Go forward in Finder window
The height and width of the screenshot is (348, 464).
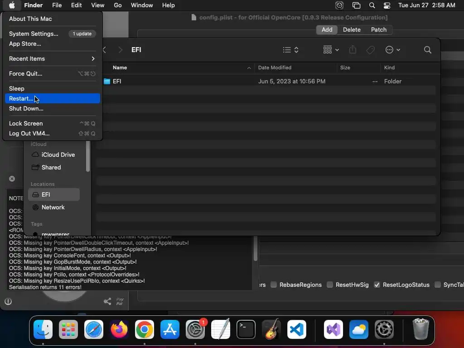[120, 50]
